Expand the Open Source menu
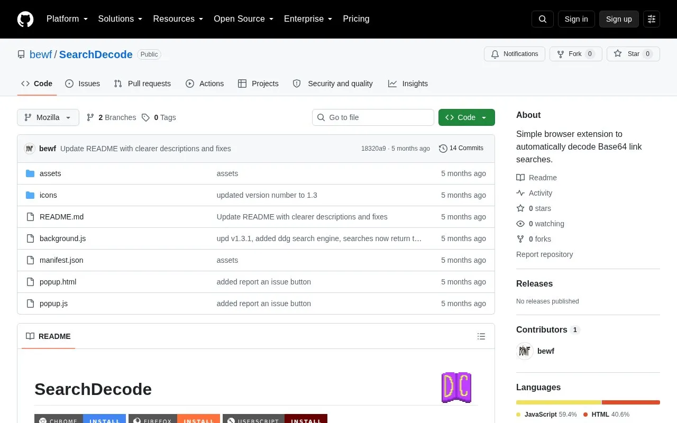 (244, 19)
